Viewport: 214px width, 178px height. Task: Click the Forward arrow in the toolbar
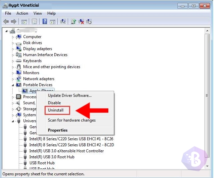tap(13, 21)
